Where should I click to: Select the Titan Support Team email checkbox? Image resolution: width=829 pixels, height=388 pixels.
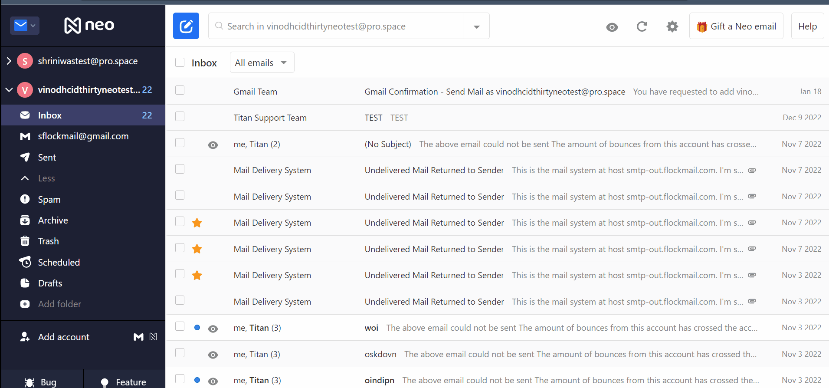pyautogui.click(x=180, y=116)
